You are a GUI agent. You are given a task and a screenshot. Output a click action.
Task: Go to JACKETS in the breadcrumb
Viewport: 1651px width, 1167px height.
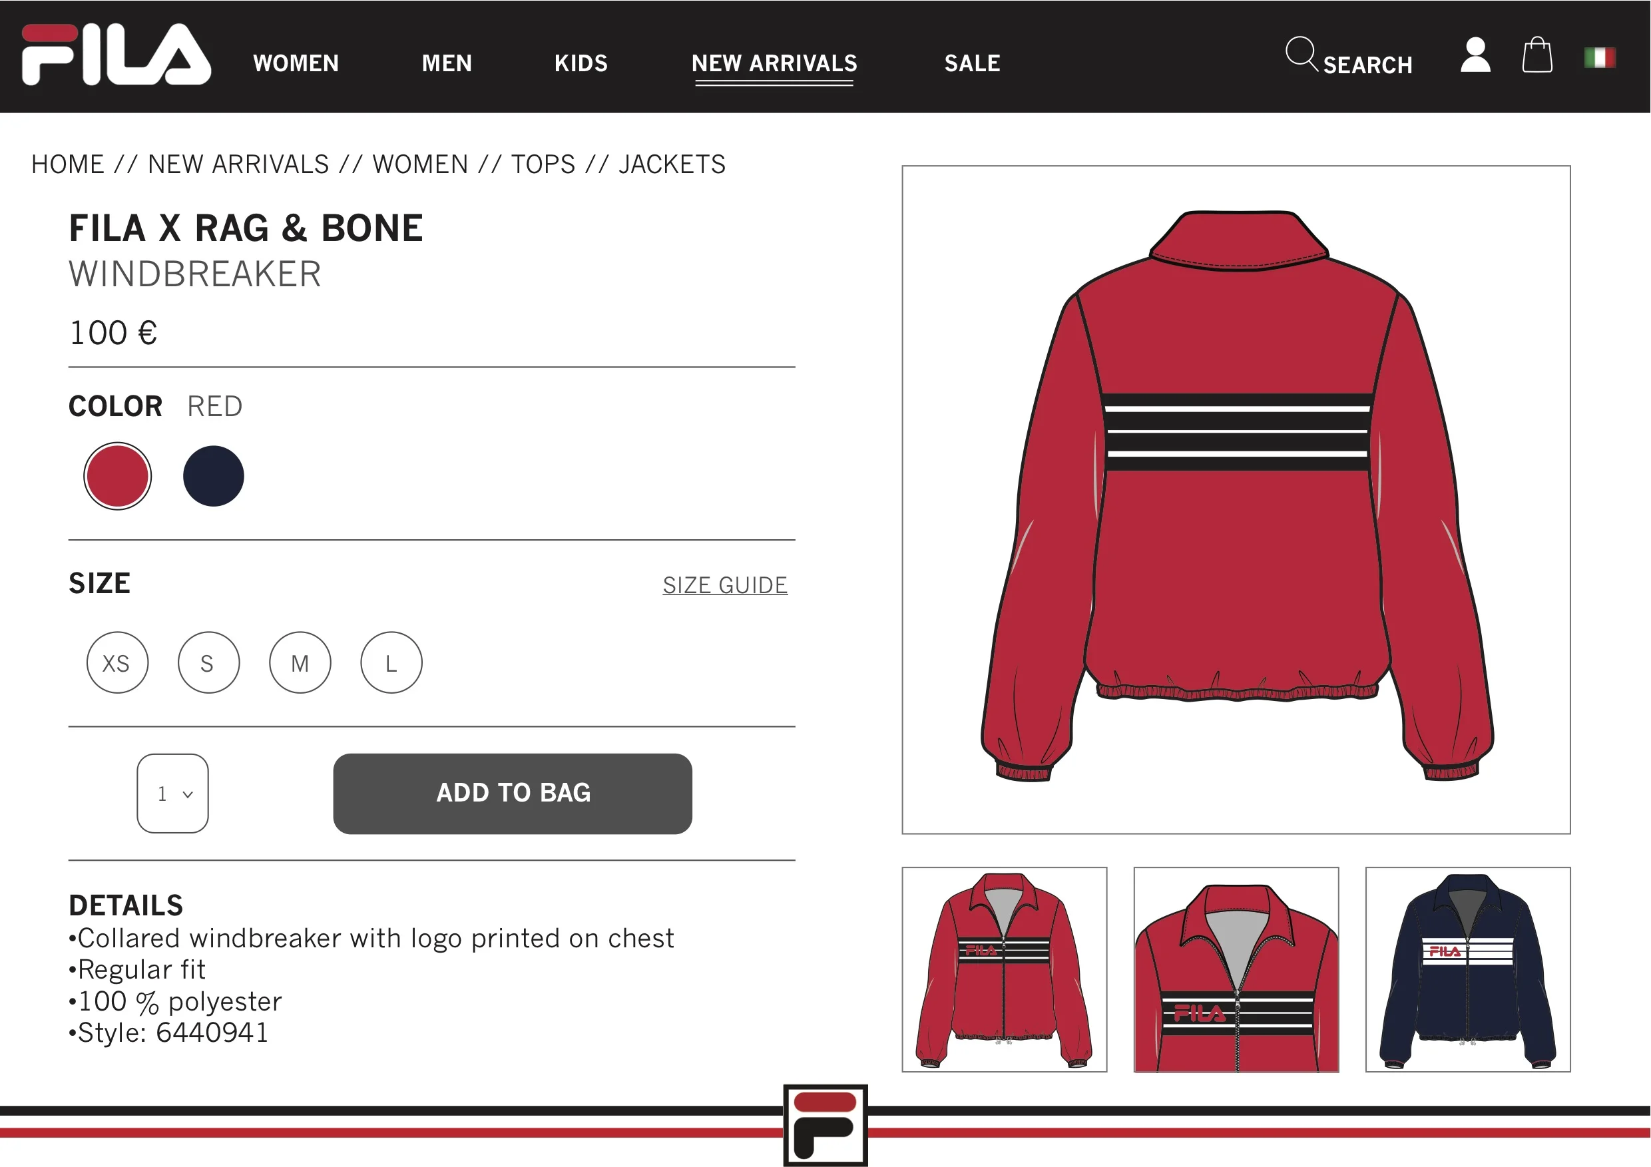pyautogui.click(x=672, y=164)
